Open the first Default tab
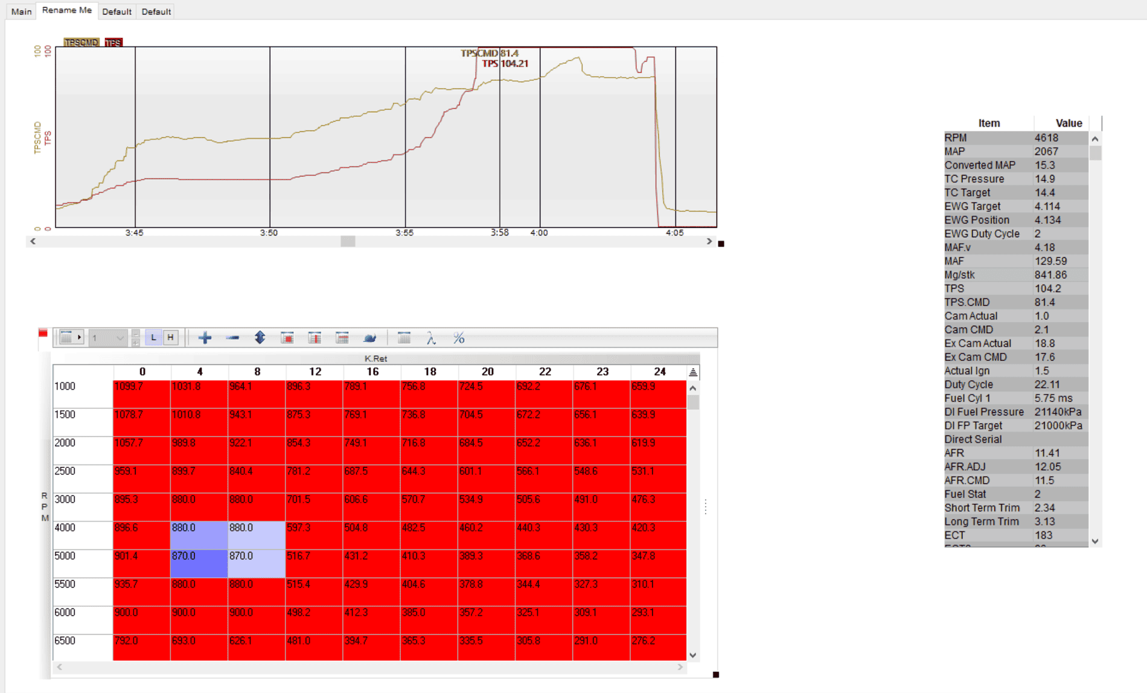The width and height of the screenshot is (1147, 693). tap(117, 11)
